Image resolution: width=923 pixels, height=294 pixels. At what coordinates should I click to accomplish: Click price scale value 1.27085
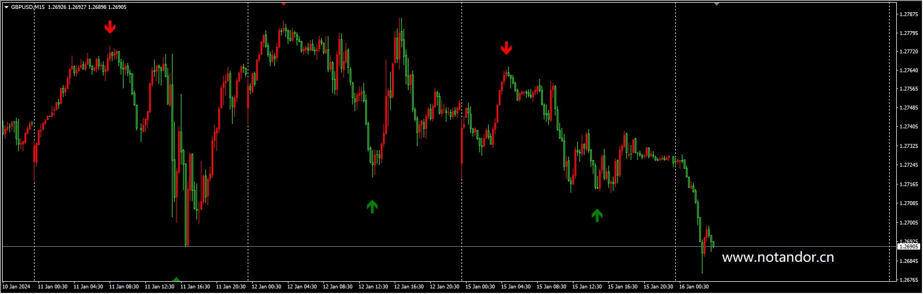(x=909, y=203)
